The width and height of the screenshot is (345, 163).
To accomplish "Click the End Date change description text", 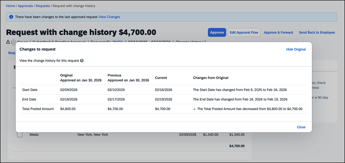I will click(x=240, y=99).
